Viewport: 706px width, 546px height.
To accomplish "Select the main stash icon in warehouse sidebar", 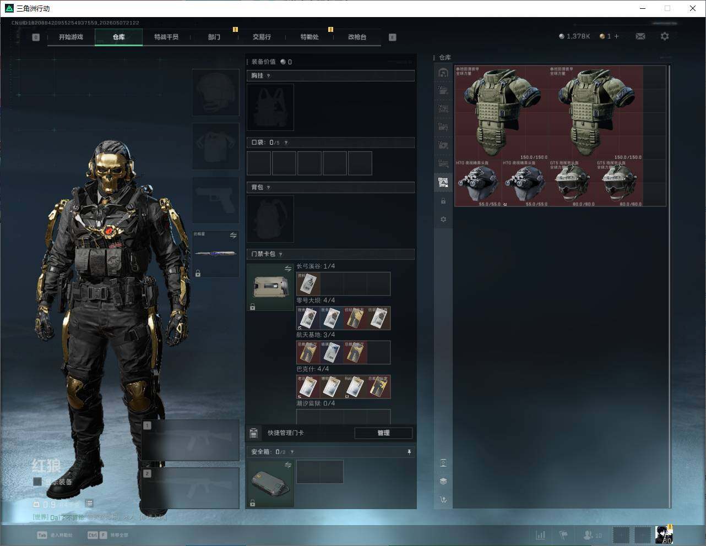I will point(443,73).
